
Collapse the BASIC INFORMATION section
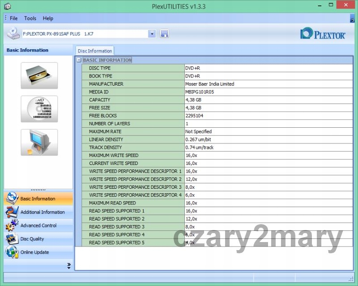tap(79, 60)
